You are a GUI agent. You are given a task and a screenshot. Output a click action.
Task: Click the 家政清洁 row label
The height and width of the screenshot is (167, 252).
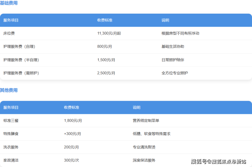pos(11,160)
